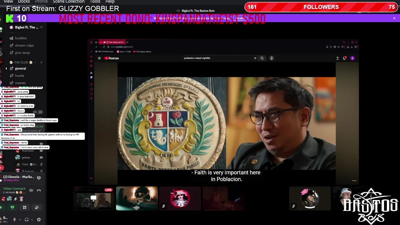This screenshot has width=400, height=225.
Task: Reload the browser page
Action: coord(104,47)
